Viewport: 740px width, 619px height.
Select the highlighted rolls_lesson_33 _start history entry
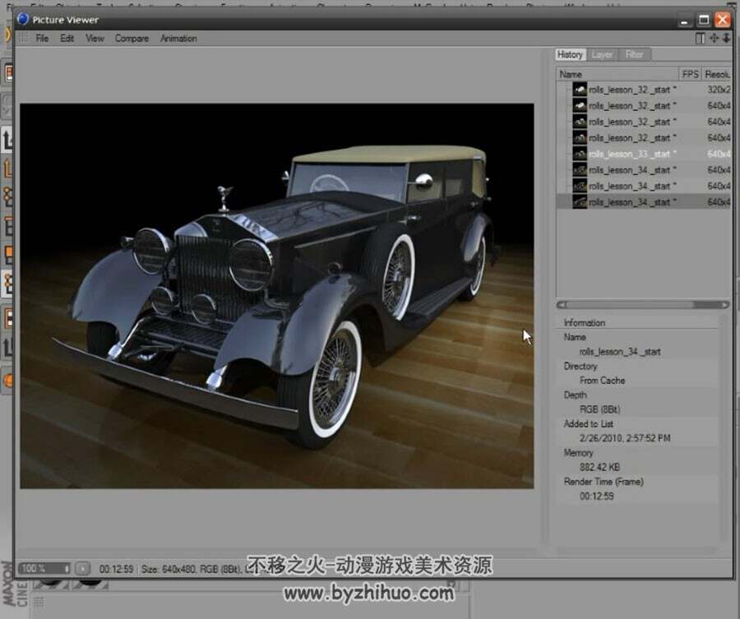click(x=644, y=154)
